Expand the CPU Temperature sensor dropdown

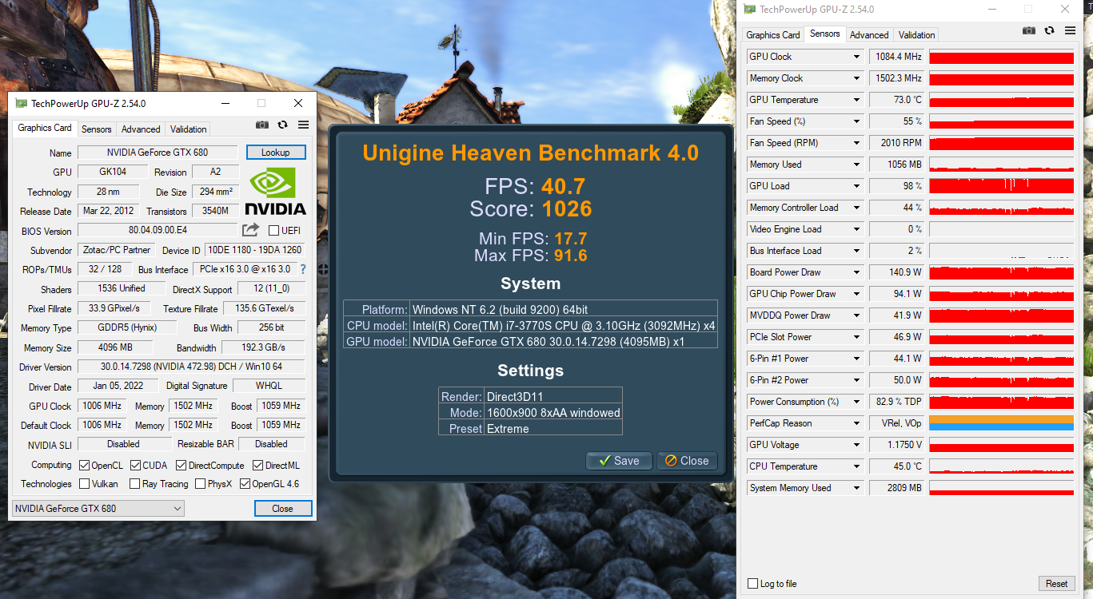[x=857, y=466]
